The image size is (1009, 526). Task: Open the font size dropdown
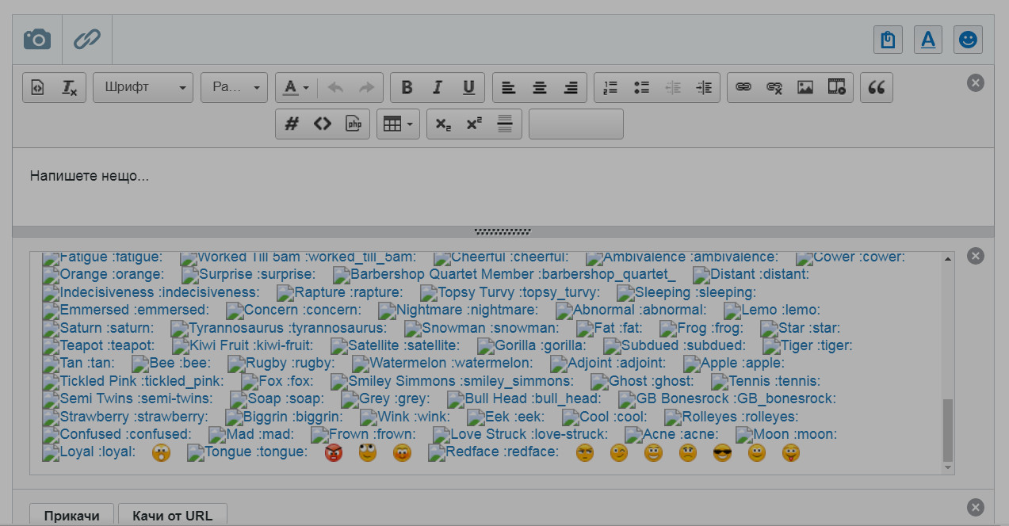[x=235, y=87]
